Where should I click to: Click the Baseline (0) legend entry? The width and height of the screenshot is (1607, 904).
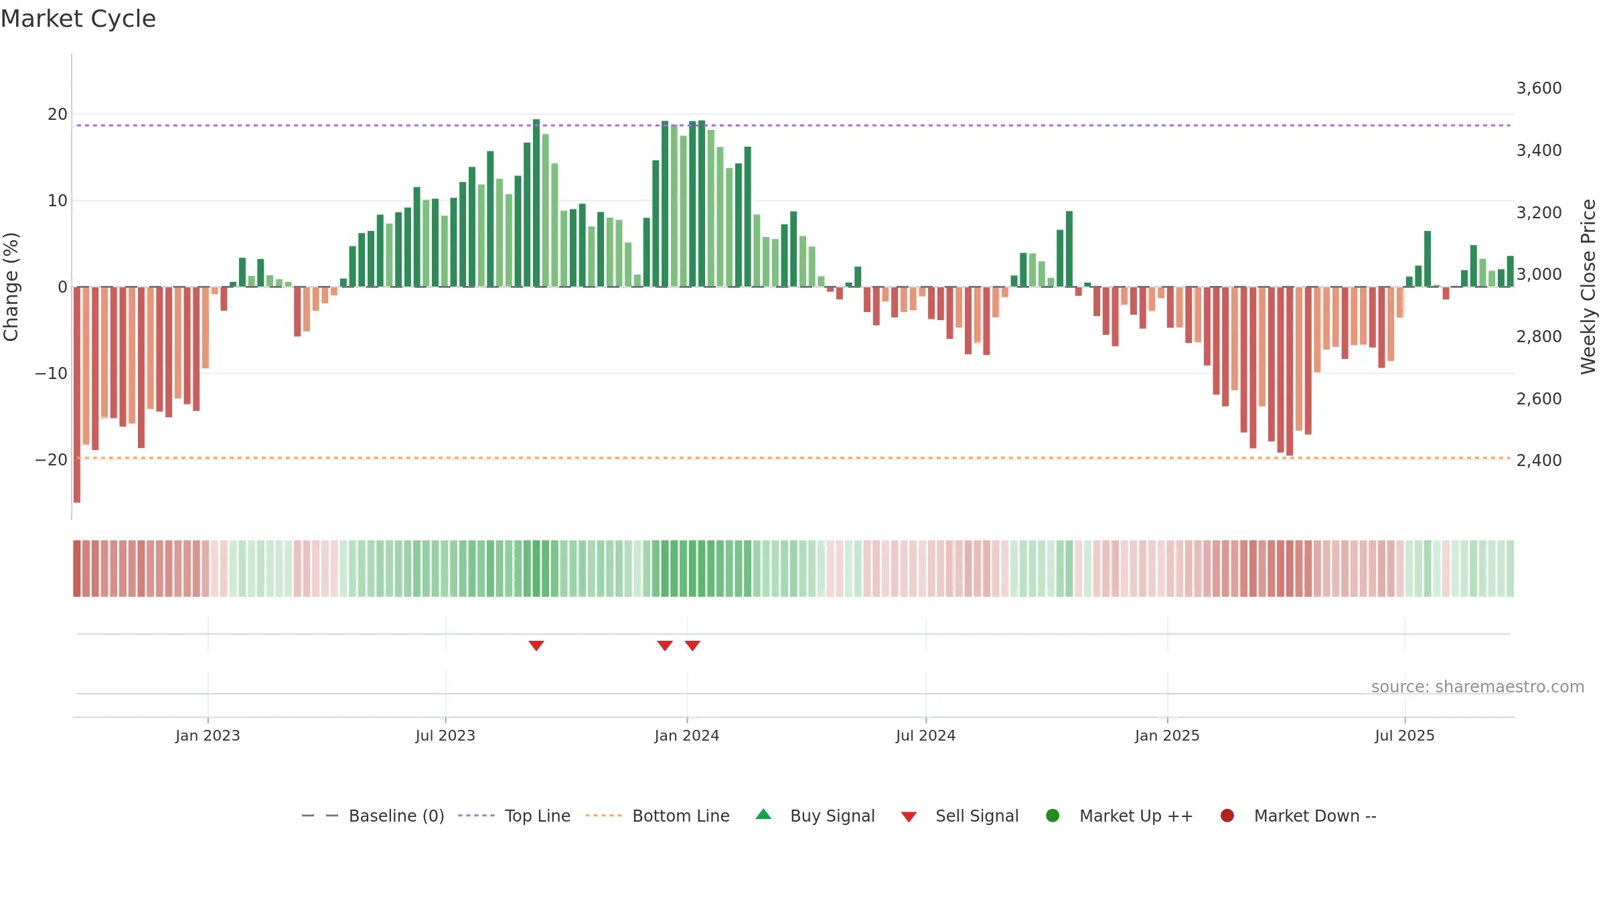pos(373,816)
